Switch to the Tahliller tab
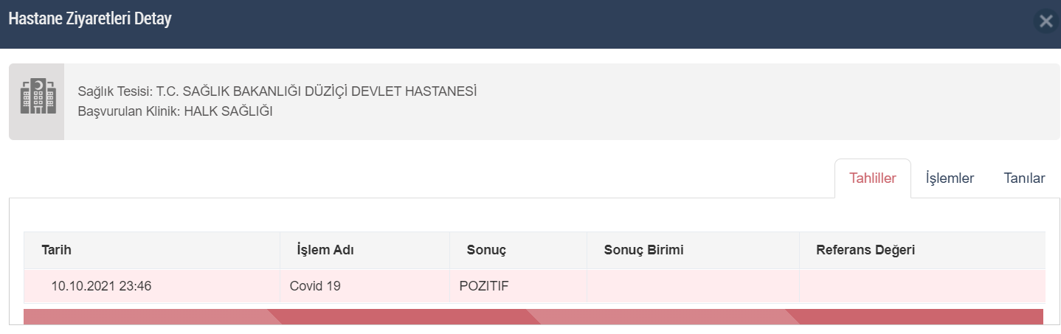The height and width of the screenshot is (334, 1061). point(873,178)
